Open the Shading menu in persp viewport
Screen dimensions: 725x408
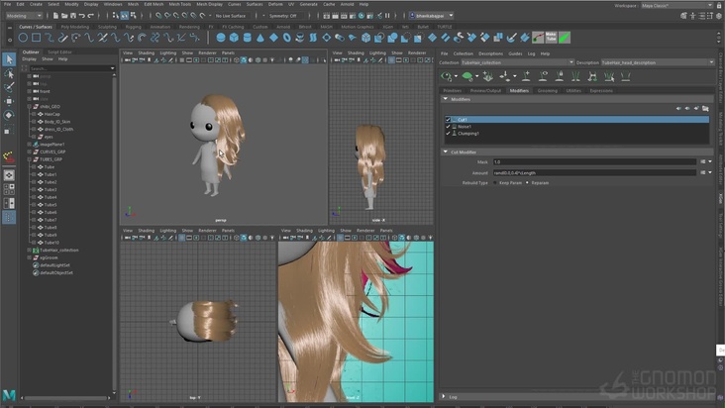point(146,52)
